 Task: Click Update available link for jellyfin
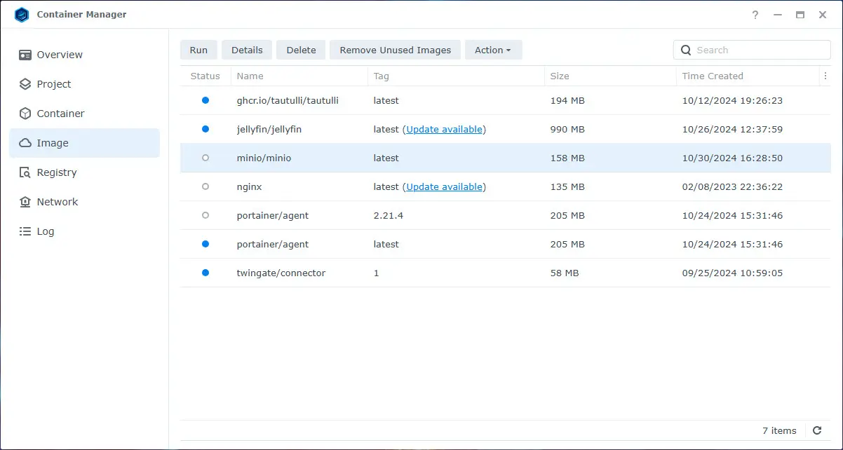click(445, 129)
